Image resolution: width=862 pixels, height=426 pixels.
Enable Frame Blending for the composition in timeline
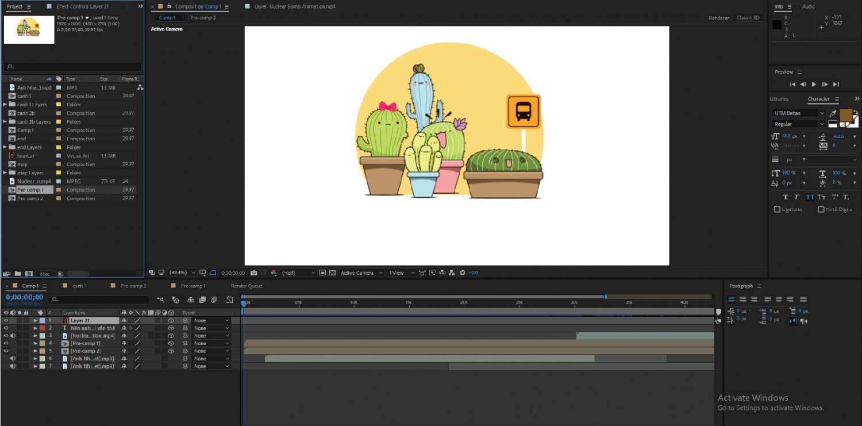202,300
